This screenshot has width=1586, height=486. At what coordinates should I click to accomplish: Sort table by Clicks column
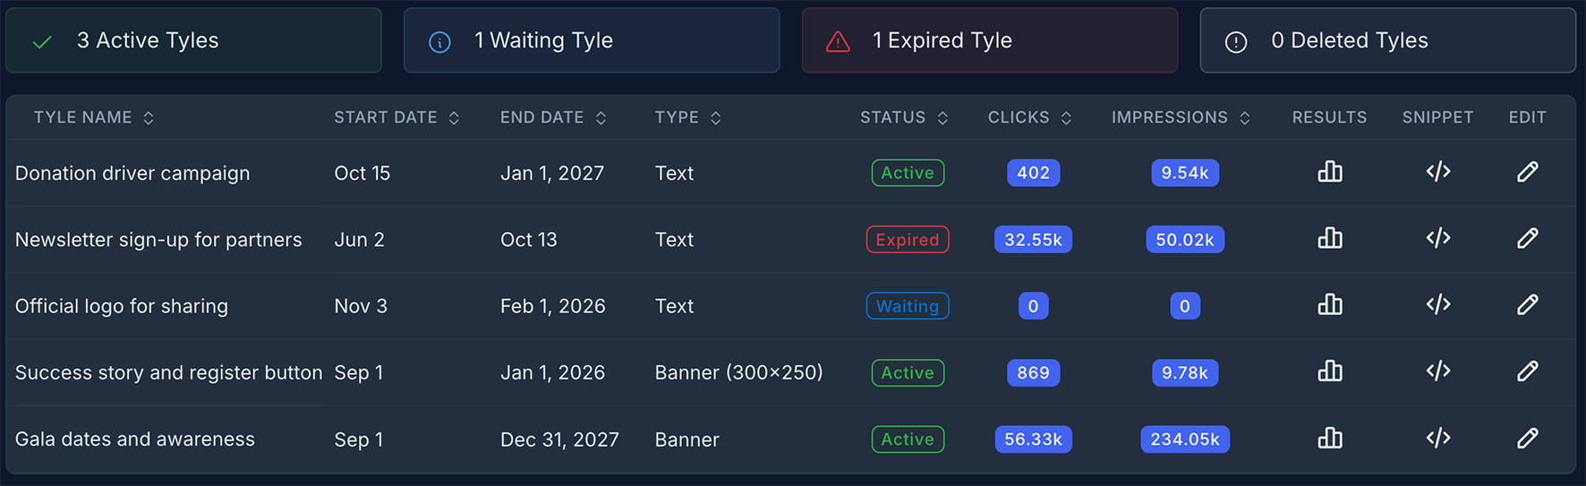coord(1066,118)
